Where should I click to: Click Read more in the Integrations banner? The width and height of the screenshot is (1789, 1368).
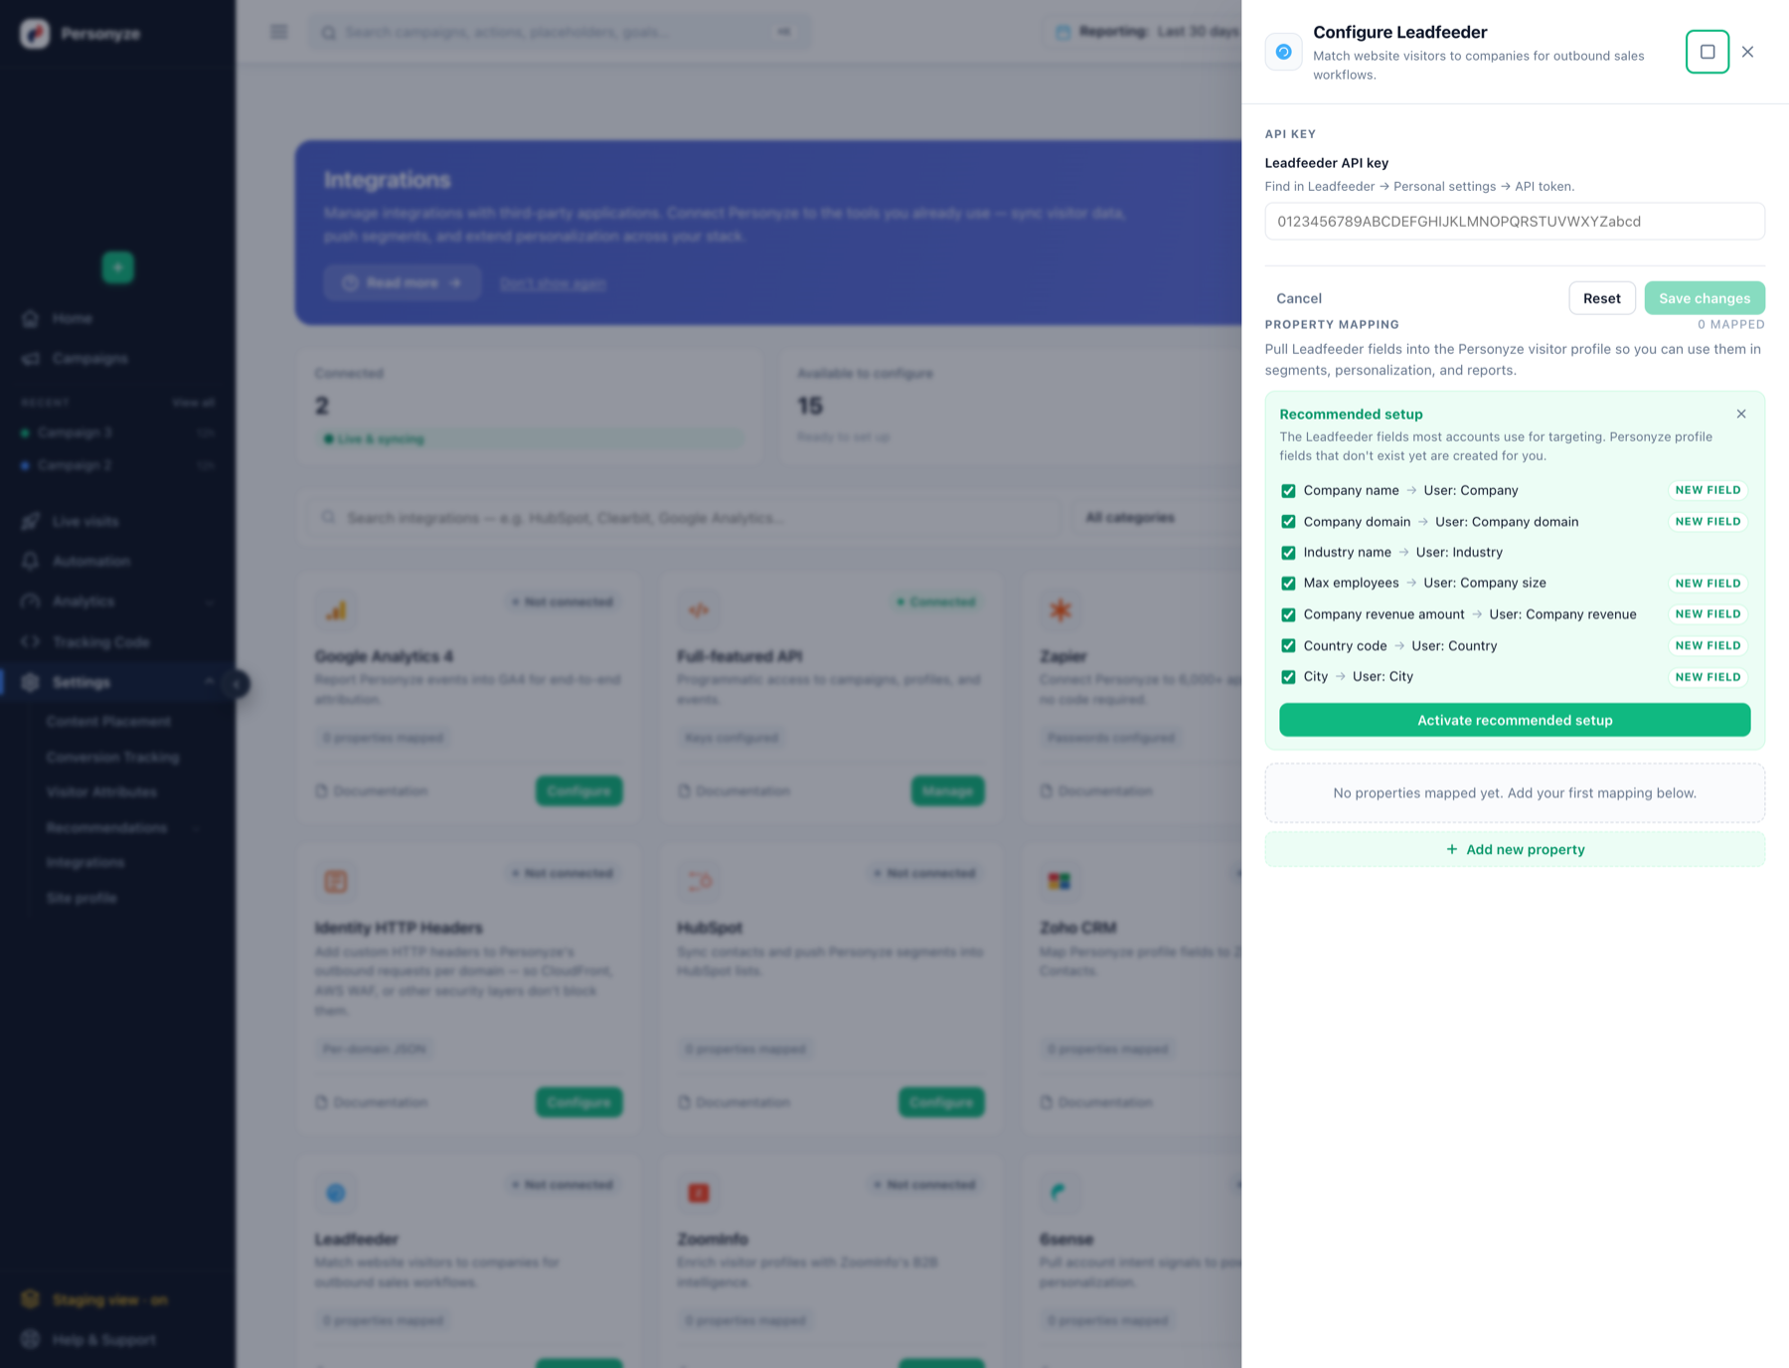tap(403, 283)
